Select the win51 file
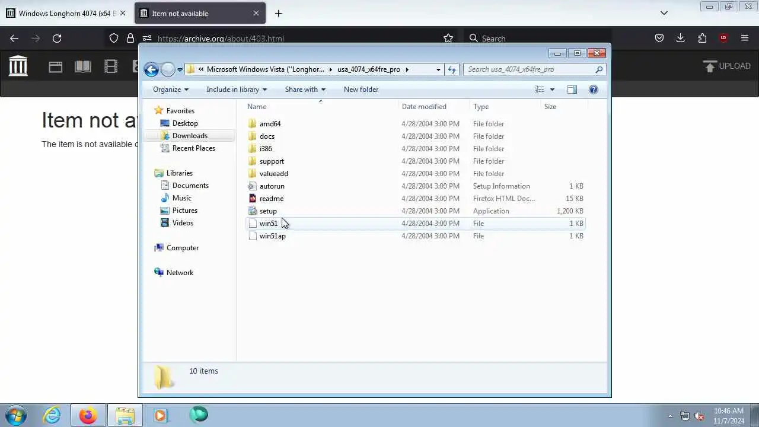The width and height of the screenshot is (759, 427). point(415,224)
